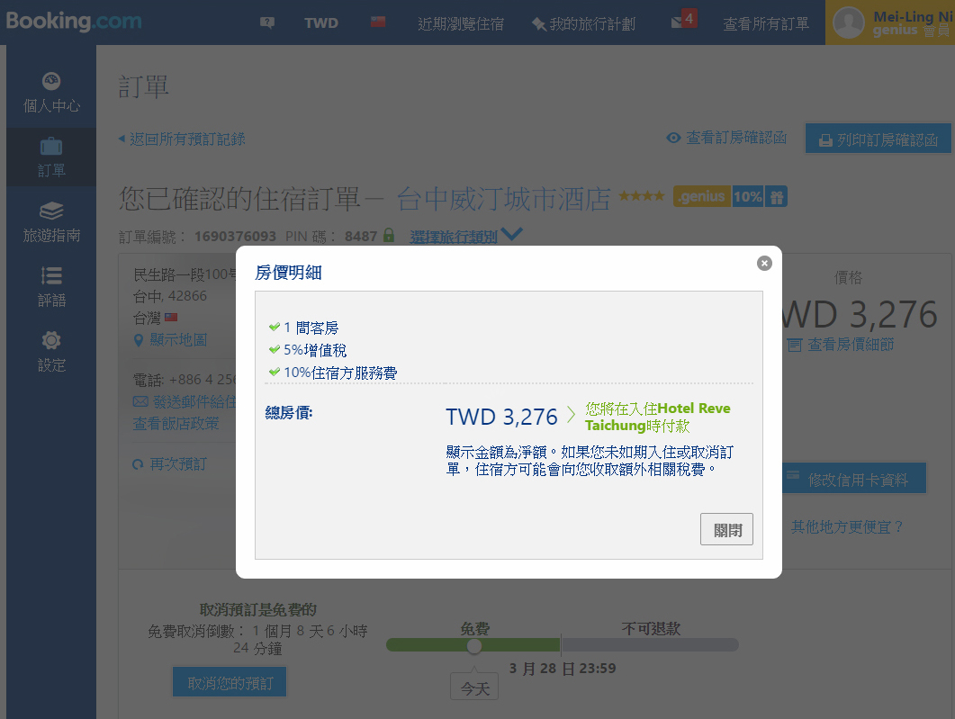
Task: Click 取消您的預訂 button
Action: (230, 682)
